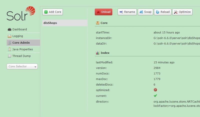The height and width of the screenshot is (117, 200).
Task: Click 'about 15 hours ago' value
Action: point(166,32)
